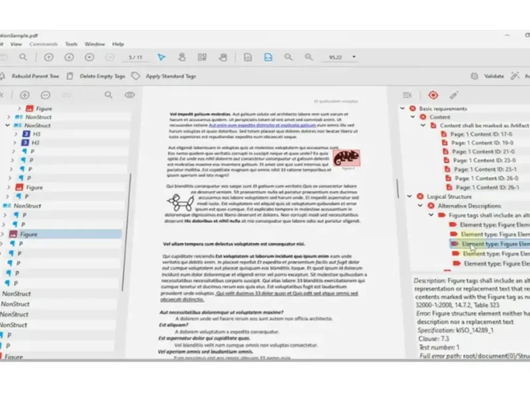Select Page: 1 Content ID: 19-0
Viewport: 530px width, 398px height.
tap(482, 143)
